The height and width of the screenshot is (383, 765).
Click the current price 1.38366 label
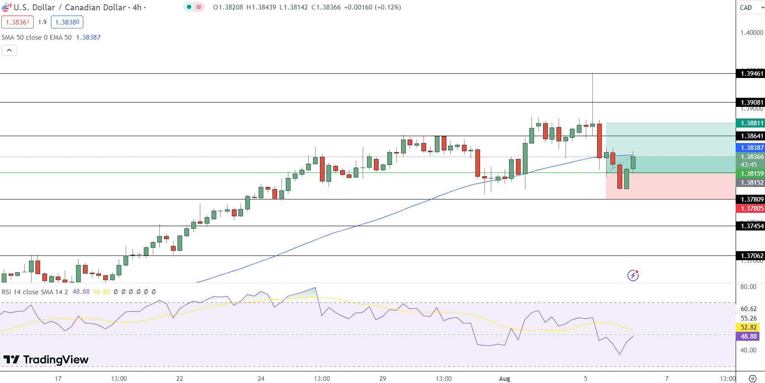[750, 157]
